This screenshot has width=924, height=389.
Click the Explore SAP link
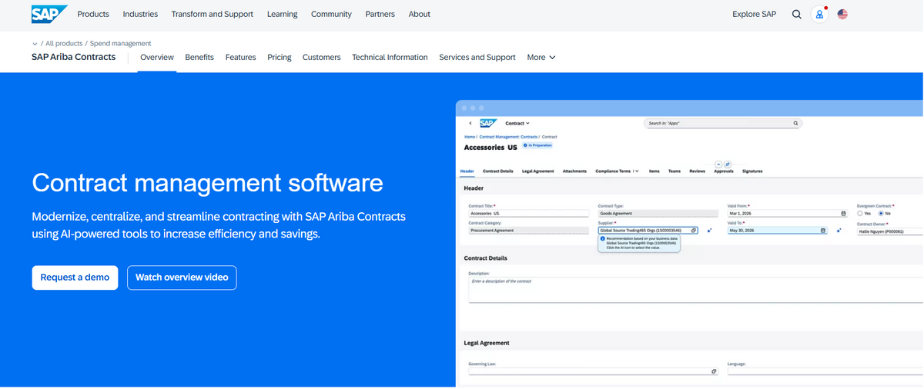[754, 14]
